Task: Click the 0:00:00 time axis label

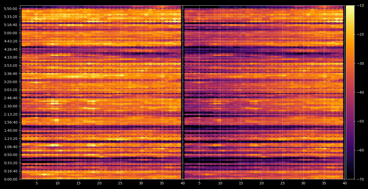Action: 11,179
